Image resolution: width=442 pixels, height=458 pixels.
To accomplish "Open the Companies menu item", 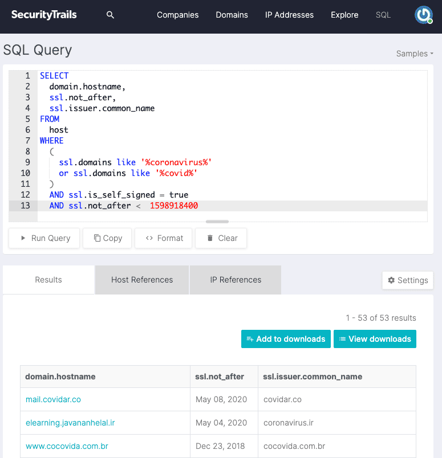I will point(177,15).
